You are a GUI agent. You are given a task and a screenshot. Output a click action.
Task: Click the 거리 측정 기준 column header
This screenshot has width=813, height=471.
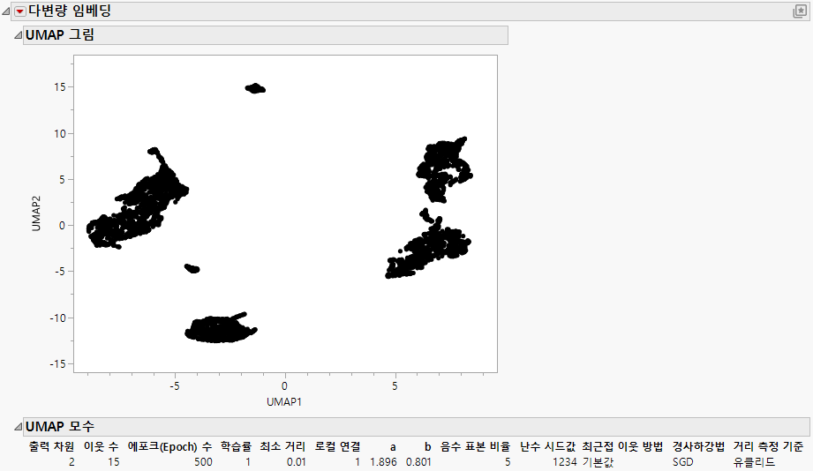click(x=768, y=446)
